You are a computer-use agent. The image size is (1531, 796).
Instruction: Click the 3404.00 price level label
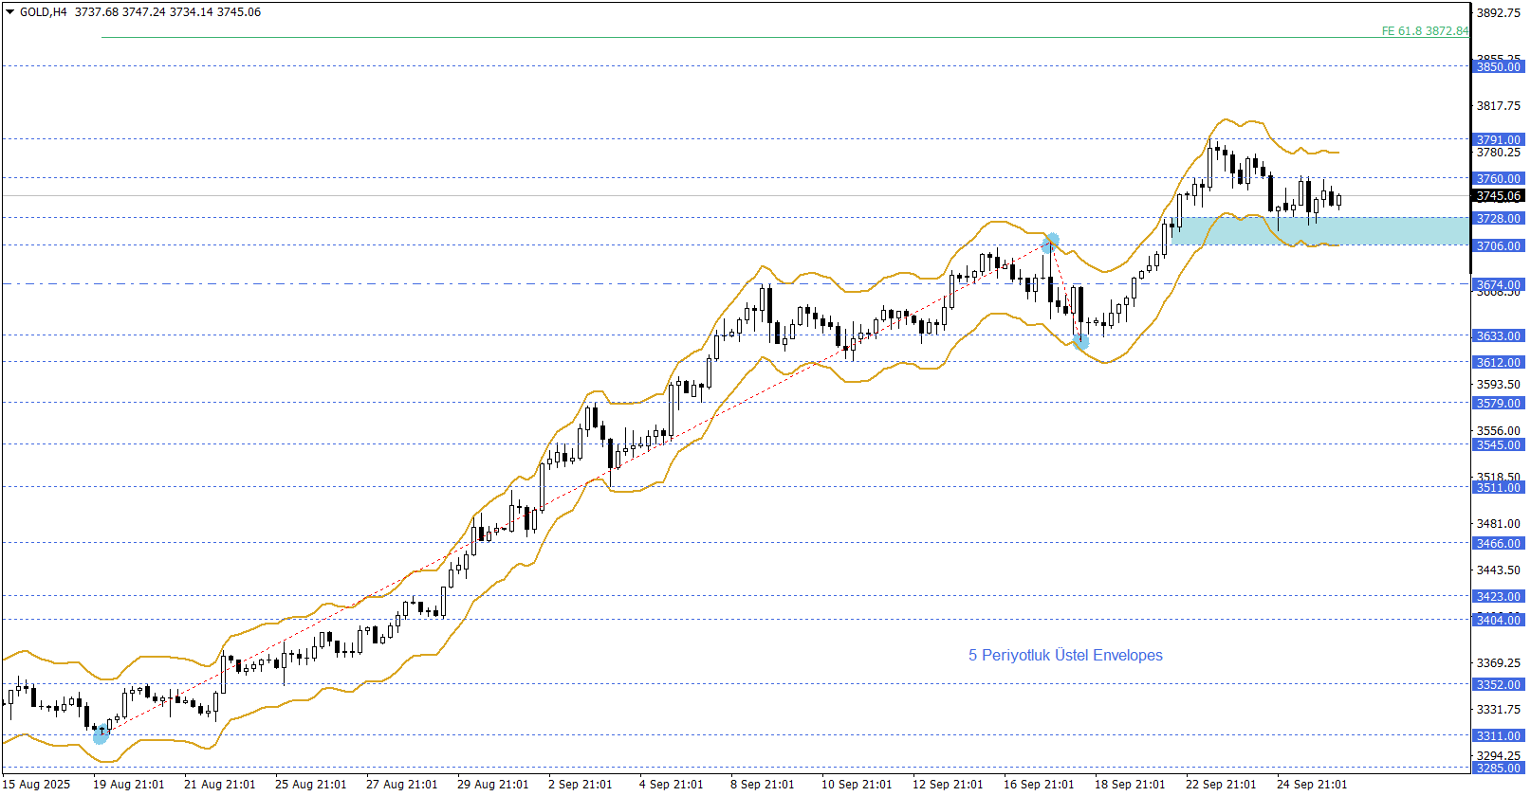(x=1499, y=620)
